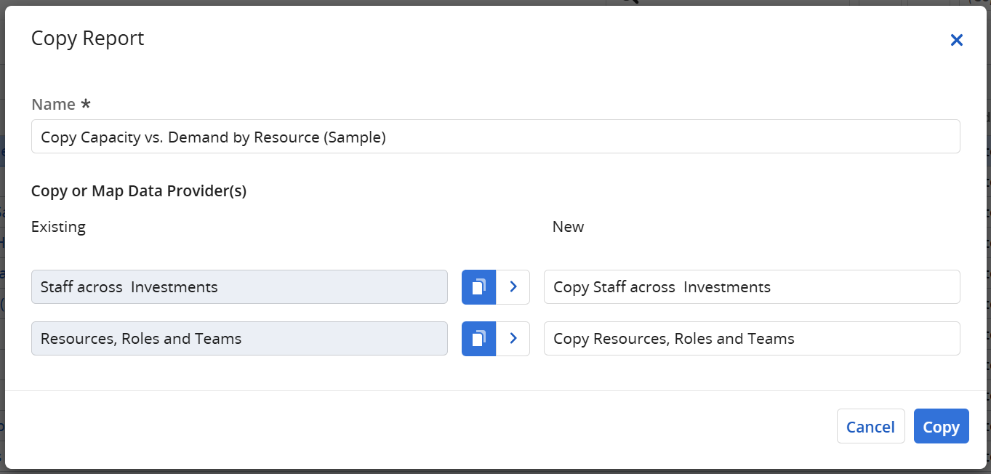This screenshot has height=474, width=991.
Task: Edit the new Copy Resources, Roles and Teams field
Action: [751, 339]
